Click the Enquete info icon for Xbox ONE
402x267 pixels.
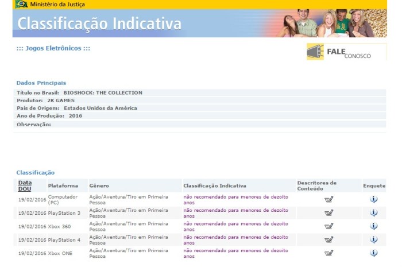[x=373, y=253]
